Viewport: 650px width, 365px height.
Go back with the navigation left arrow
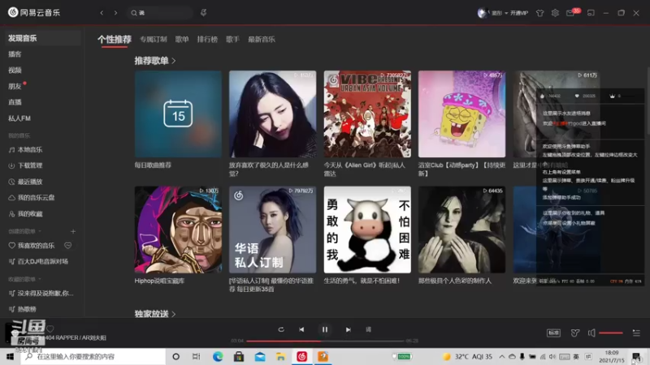point(102,13)
